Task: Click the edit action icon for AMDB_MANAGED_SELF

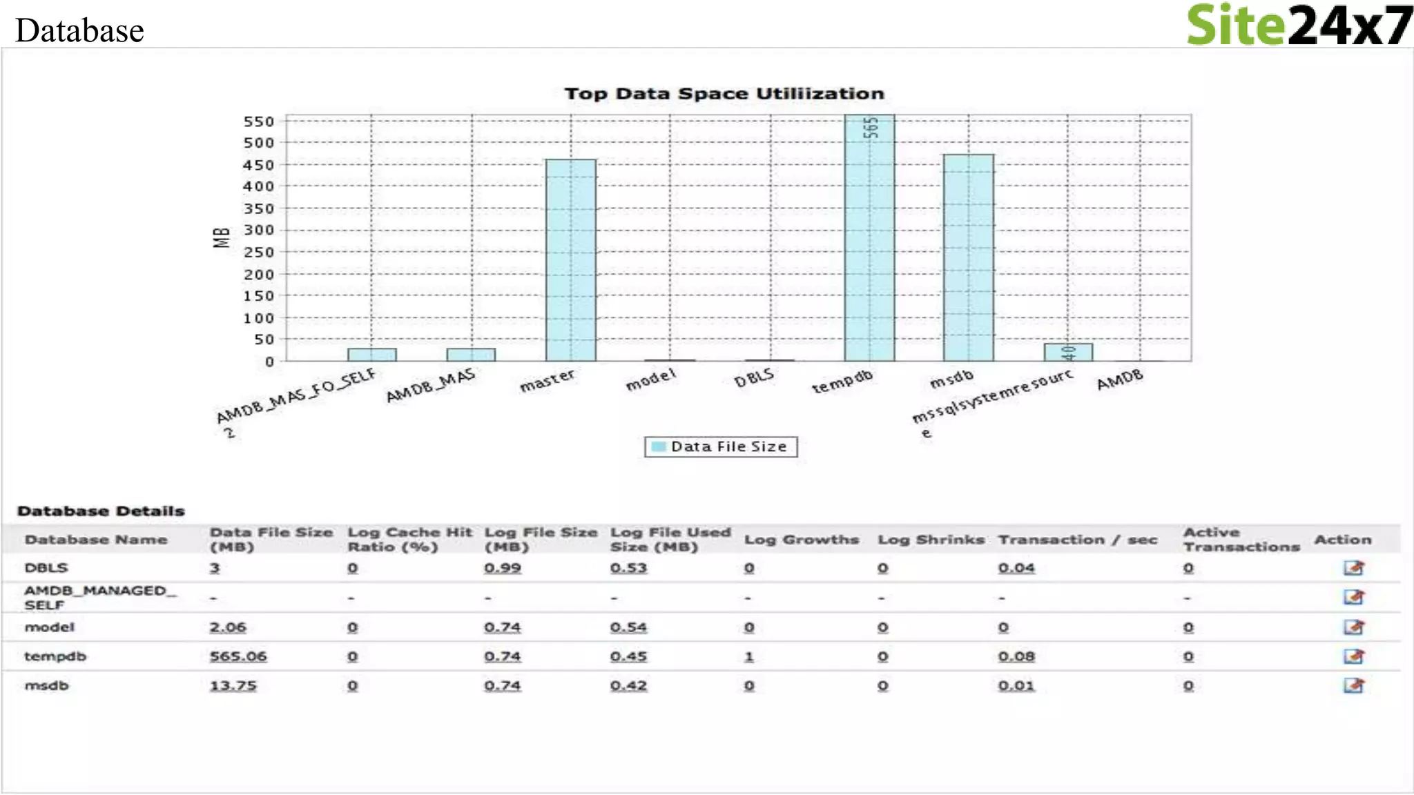Action: click(x=1353, y=597)
